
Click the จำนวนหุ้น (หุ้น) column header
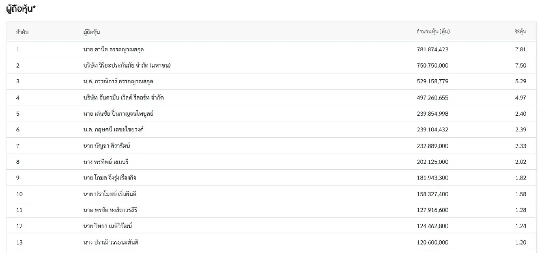click(x=433, y=32)
